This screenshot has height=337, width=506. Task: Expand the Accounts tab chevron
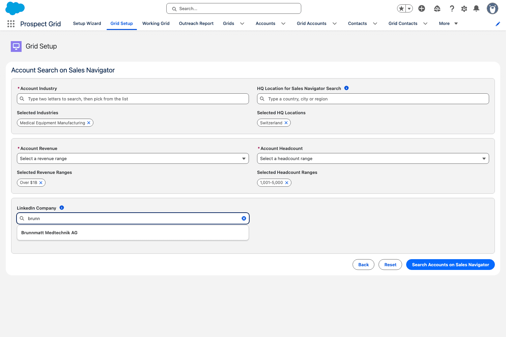(283, 24)
